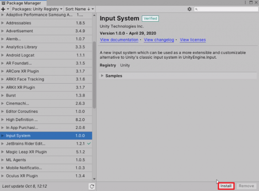Select the Burst package

(x=46, y=95)
